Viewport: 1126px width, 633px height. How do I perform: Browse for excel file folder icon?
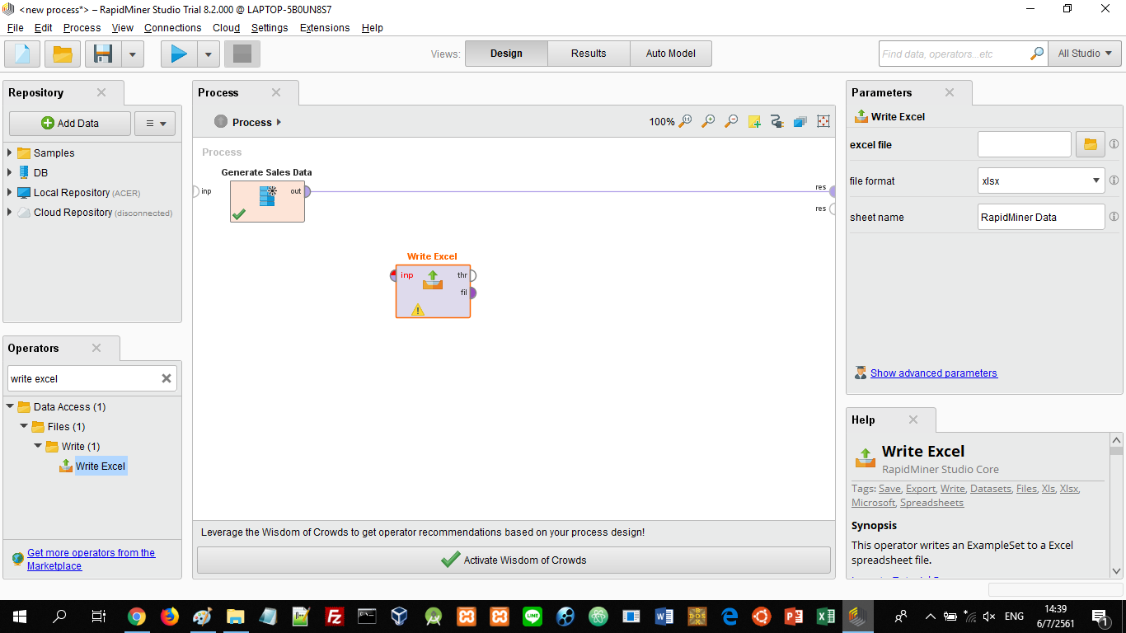click(1090, 144)
